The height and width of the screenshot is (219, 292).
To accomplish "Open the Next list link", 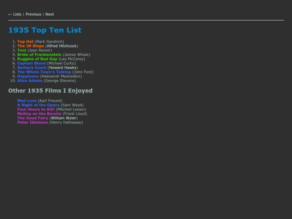I will tap(50, 15).
